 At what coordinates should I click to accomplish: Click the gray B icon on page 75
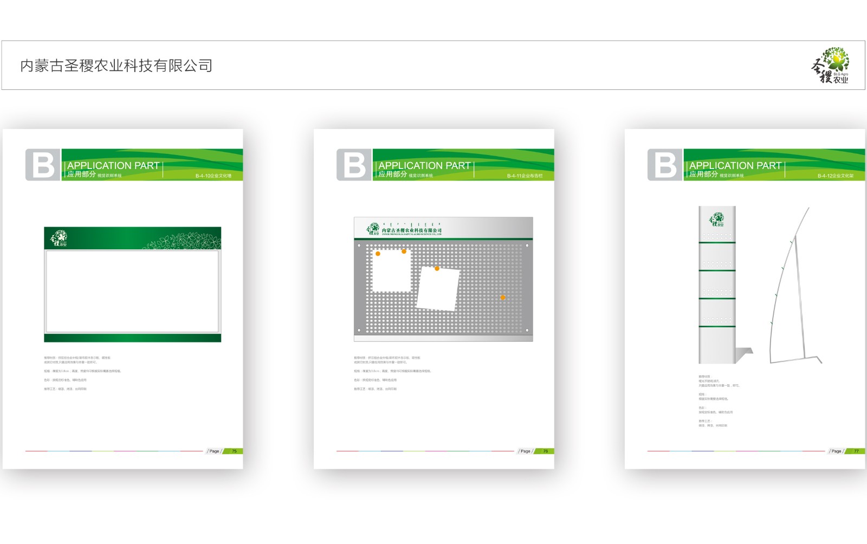[42, 165]
